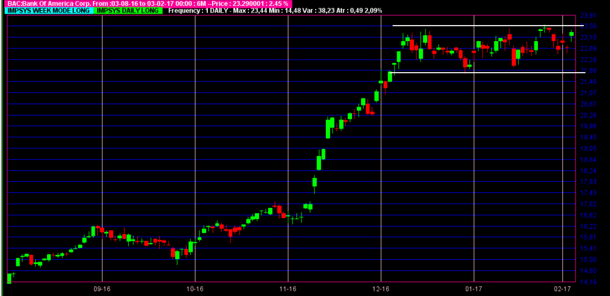
Task: Select the 12-16 date axis label
Action: pos(381,289)
